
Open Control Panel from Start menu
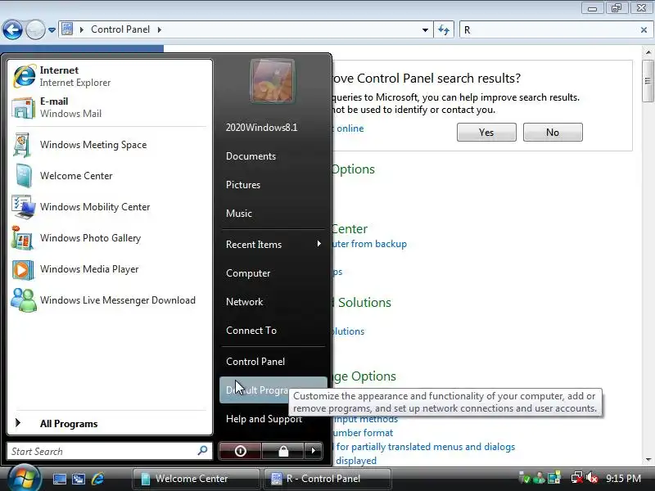point(273,362)
